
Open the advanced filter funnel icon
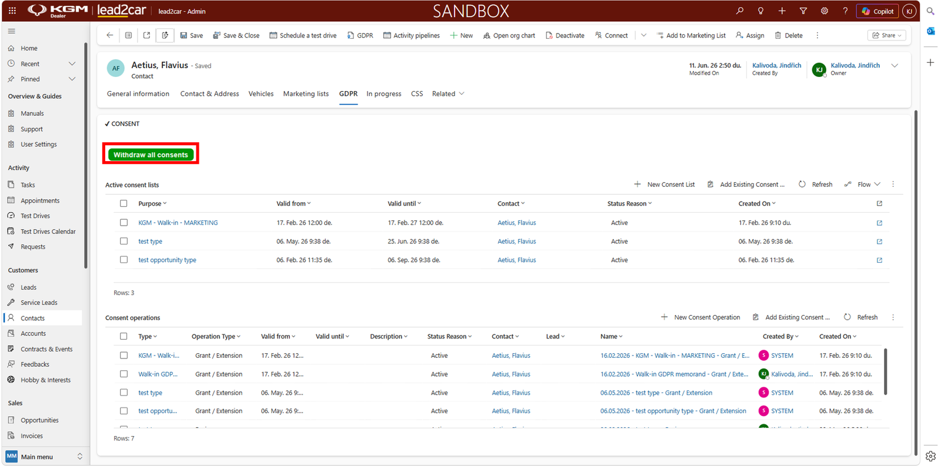point(803,11)
